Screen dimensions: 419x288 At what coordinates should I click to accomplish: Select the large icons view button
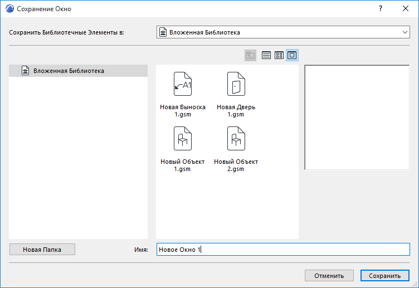point(292,55)
